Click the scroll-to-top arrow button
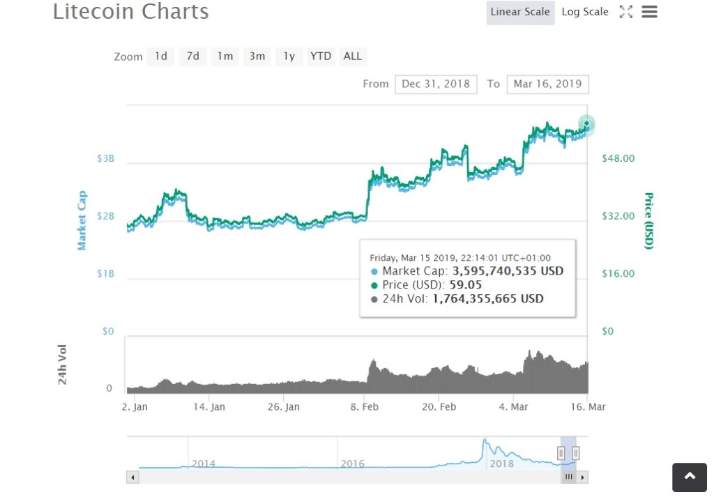Image resolution: width=714 pixels, height=497 pixels. pos(689,477)
